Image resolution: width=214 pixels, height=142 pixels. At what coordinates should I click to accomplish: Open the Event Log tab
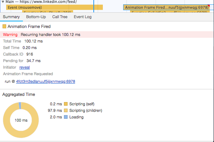tap(83, 17)
